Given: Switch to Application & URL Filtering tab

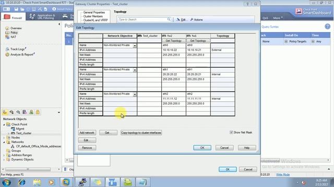Looking at the screenshot, I should pyautogui.click(x=42, y=17).
